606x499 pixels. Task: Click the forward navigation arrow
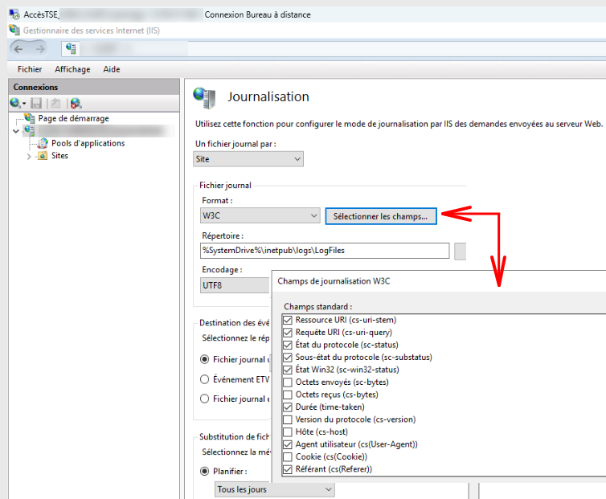40,49
